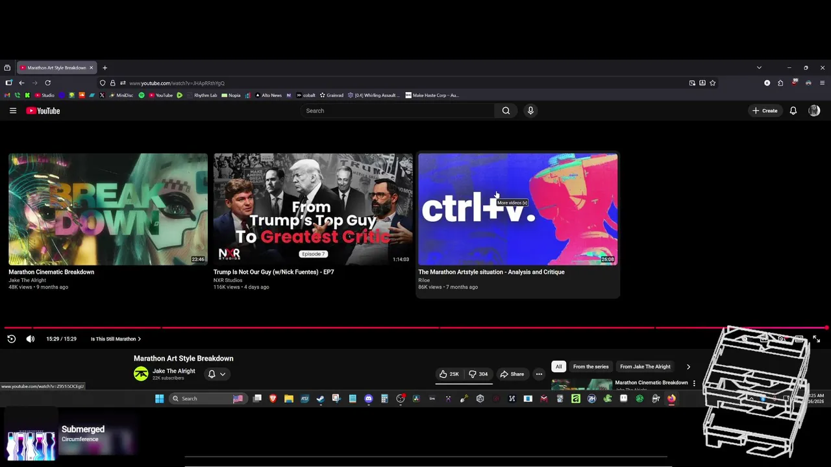This screenshot has width=831, height=467.
Task: Select the All filter chip
Action: [x=558, y=366]
